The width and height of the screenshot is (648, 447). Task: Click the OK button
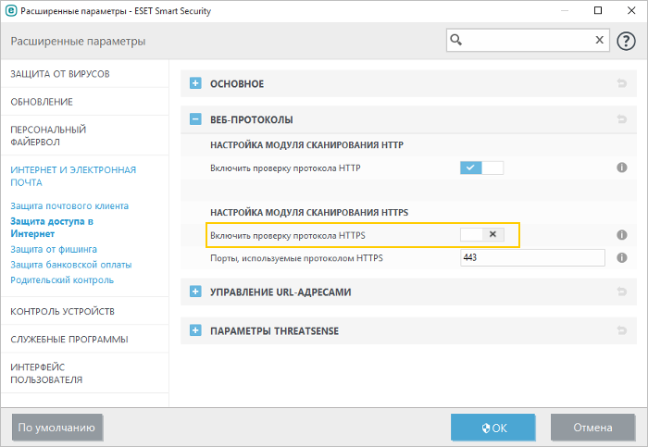492,428
